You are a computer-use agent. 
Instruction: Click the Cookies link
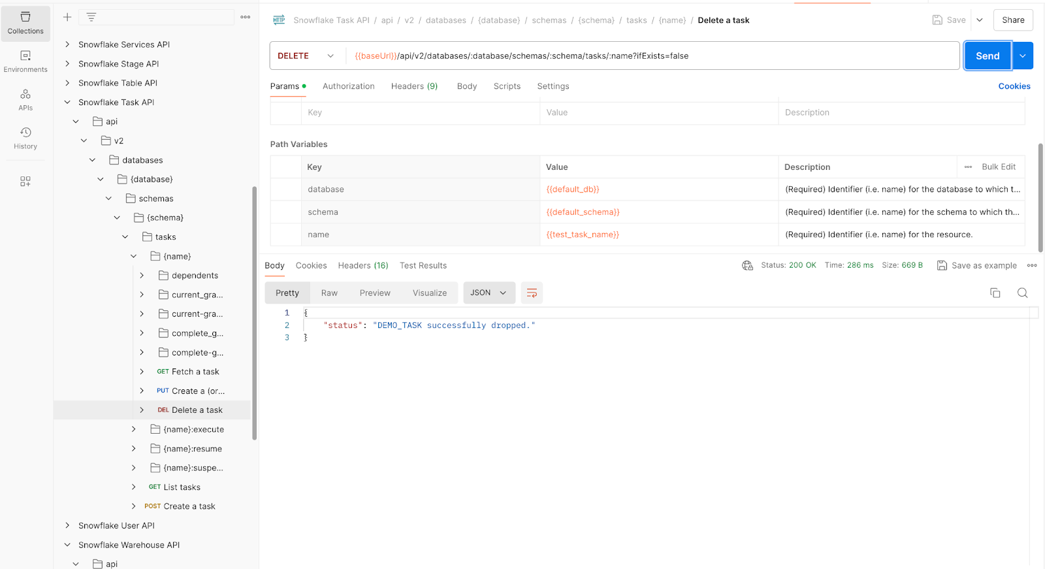pyautogui.click(x=1014, y=86)
